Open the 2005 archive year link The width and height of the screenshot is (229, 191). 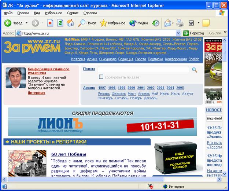(180, 88)
